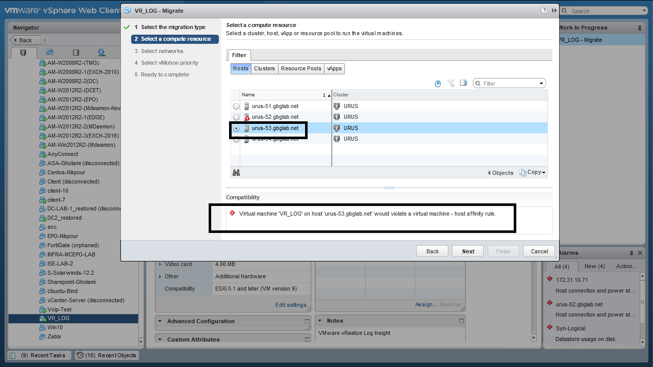Click the select columns icon above host list
The width and height of the screenshot is (653, 367).
click(x=464, y=83)
